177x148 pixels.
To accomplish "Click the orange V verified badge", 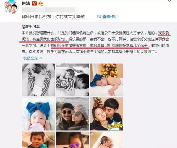I will pyautogui.click(x=34, y=3).
